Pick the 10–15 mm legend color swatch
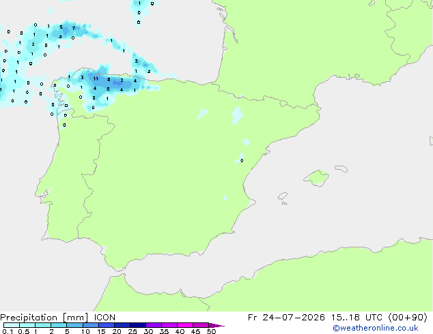The width and height of the screenshot is (433, 334). coord(90,325)
